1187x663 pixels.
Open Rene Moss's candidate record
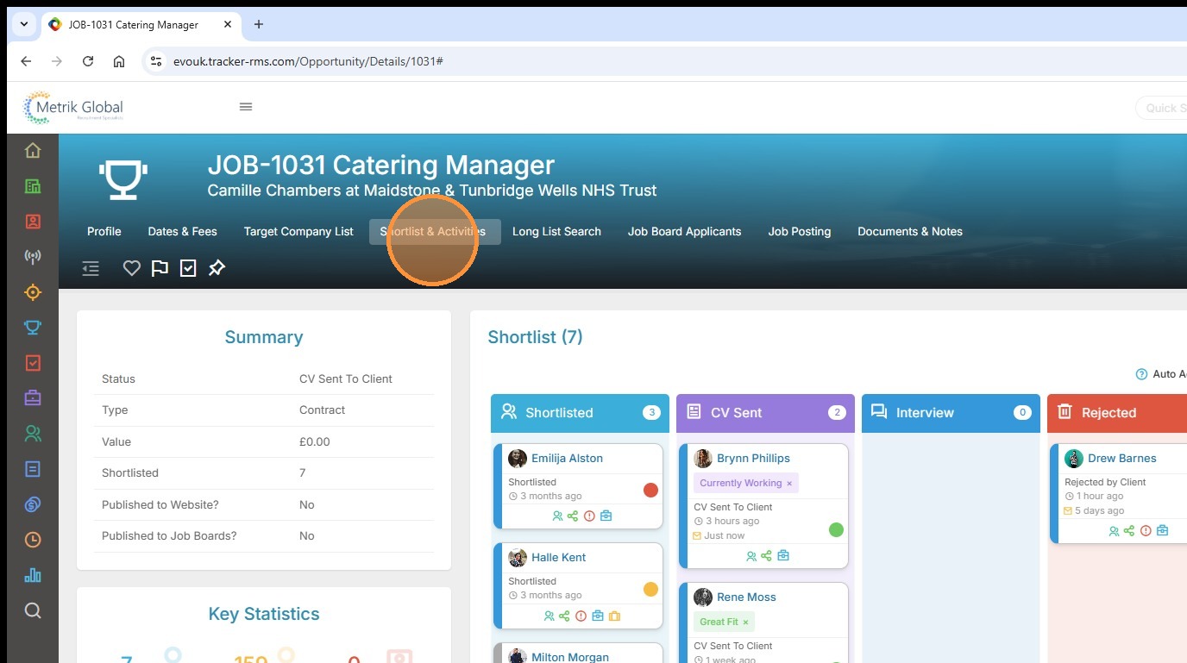746,597
